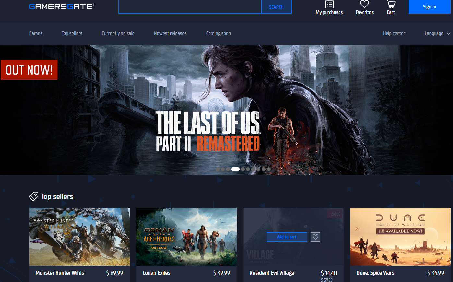
Task: Expand the Language dropdown
Action: pyautogui.click(x=437, y=33)
